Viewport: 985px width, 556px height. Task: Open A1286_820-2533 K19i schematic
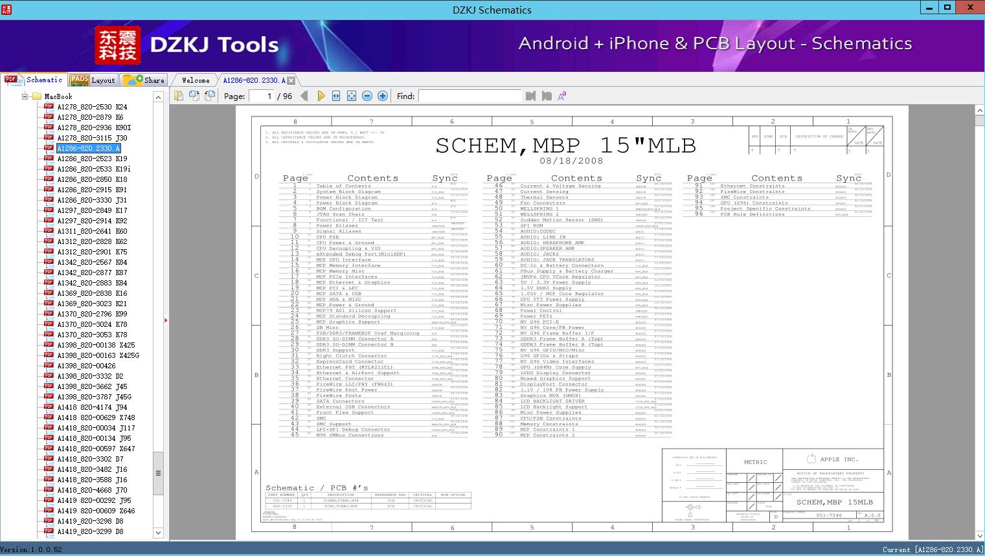coord(94,169)
